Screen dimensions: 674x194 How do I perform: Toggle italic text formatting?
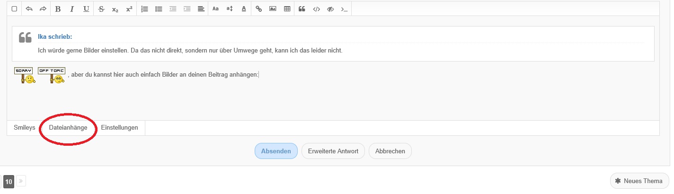point(72,9)
